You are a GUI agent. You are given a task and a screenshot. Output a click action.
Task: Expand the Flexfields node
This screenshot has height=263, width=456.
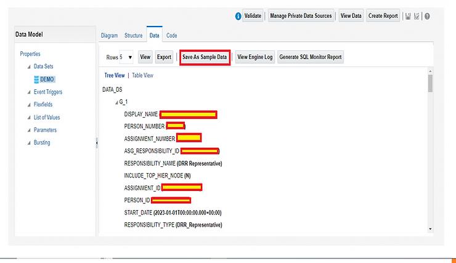coord(29,105)
